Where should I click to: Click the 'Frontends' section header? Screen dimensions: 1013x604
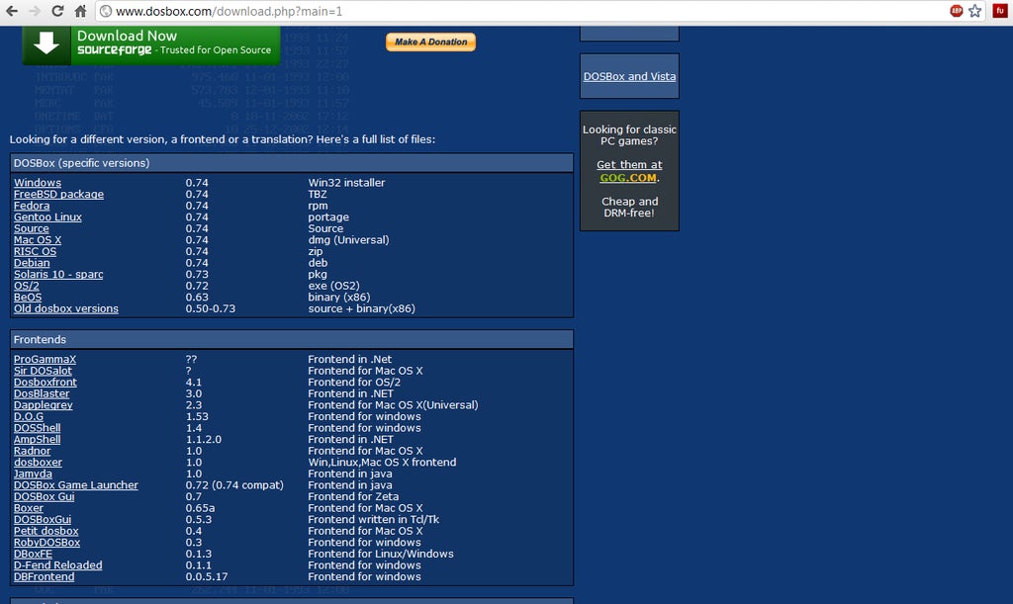[x=292, y=339]
